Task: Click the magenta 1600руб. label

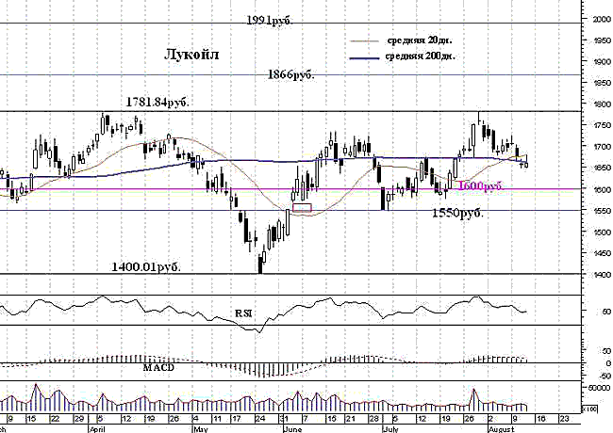Action: tap(480, 186)
